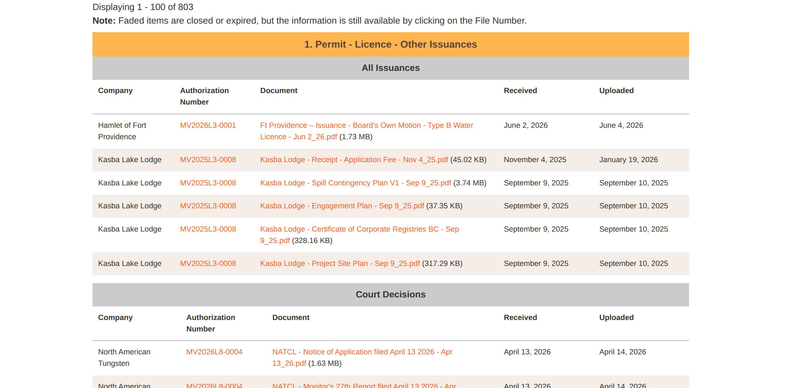
Task: Open Ft Providence Board's Own Motion Issuance pdf
Action: pyautogui.click(x=366, y=131)
